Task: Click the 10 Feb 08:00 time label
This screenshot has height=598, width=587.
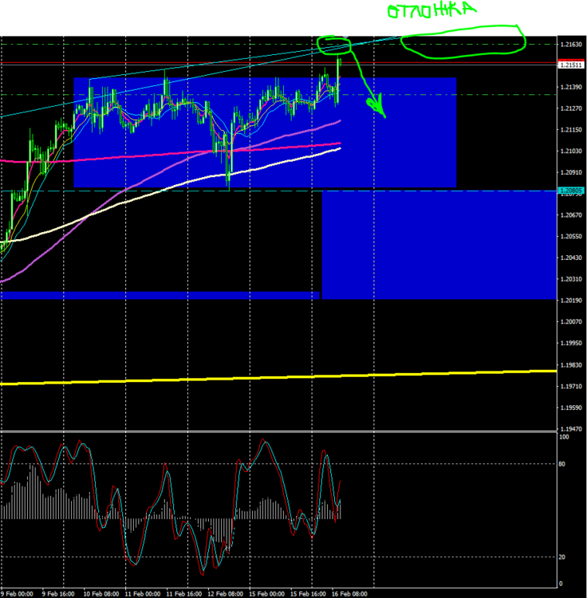Action: click(x=101, y=594)
